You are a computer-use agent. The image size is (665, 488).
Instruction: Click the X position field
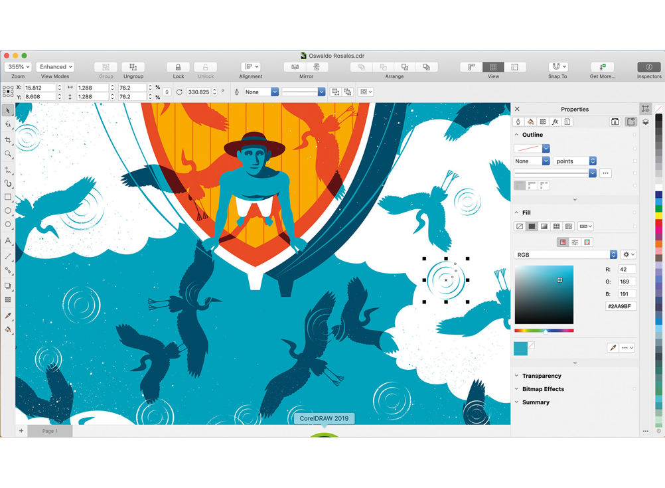click(x=40, y=88)
